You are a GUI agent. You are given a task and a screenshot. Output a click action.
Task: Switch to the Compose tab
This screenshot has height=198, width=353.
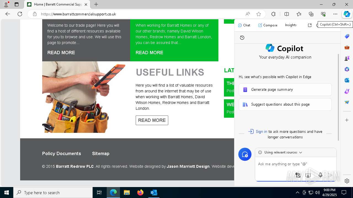click(268, 25)
